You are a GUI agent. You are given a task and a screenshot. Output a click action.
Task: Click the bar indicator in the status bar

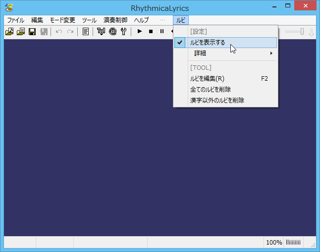(x=293, y=243)
